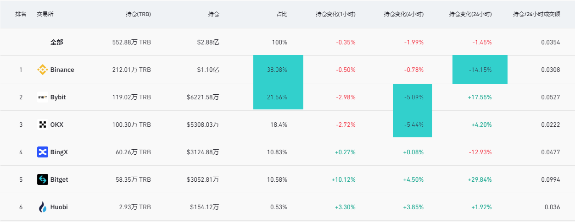Click the Binance logo icon

42,70
